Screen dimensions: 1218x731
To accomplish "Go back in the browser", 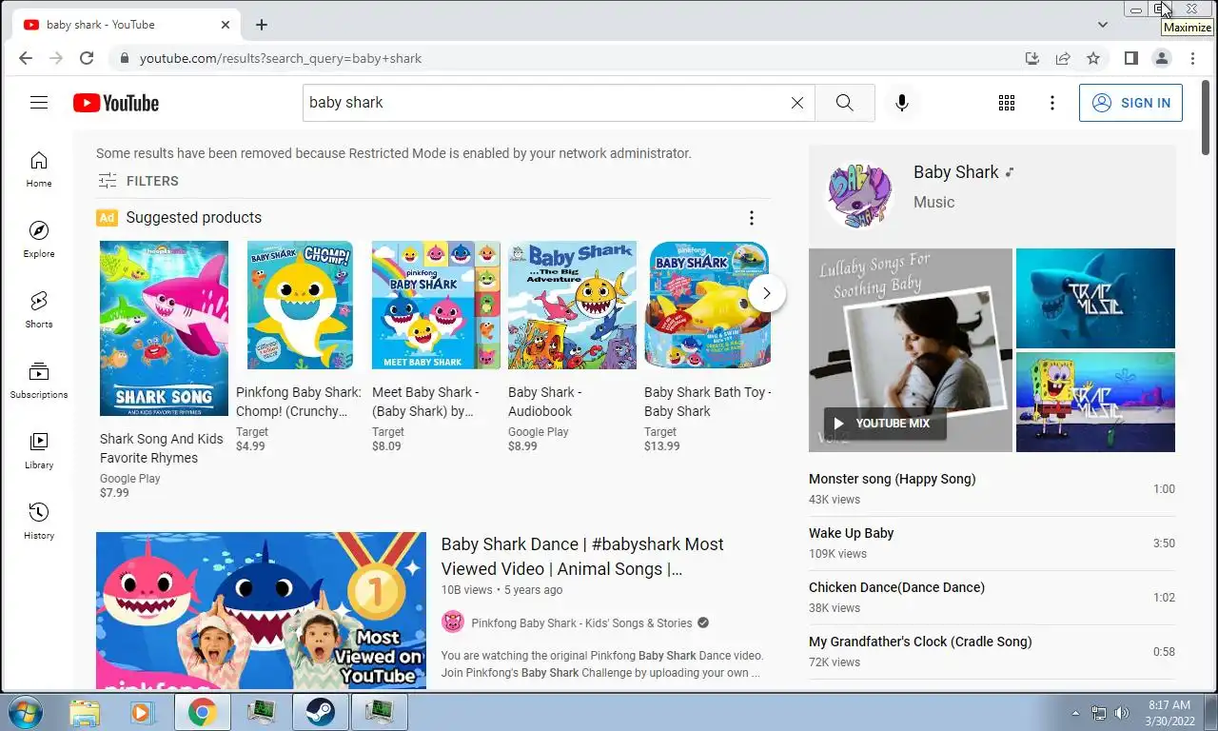I will click(26, 58).
